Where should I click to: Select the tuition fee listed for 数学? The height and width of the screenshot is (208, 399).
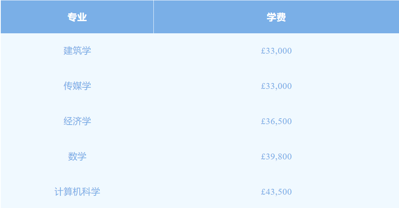(276, 156)
